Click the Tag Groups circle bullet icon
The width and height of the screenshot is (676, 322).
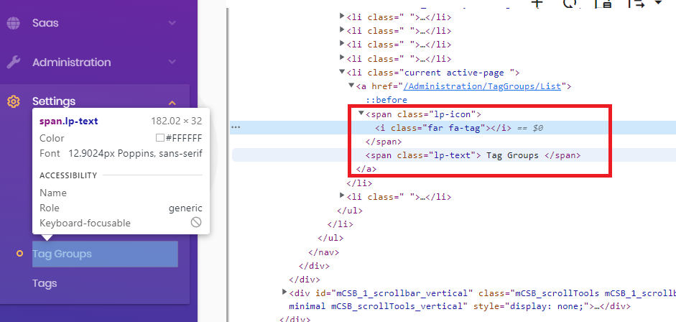(19, 254)
